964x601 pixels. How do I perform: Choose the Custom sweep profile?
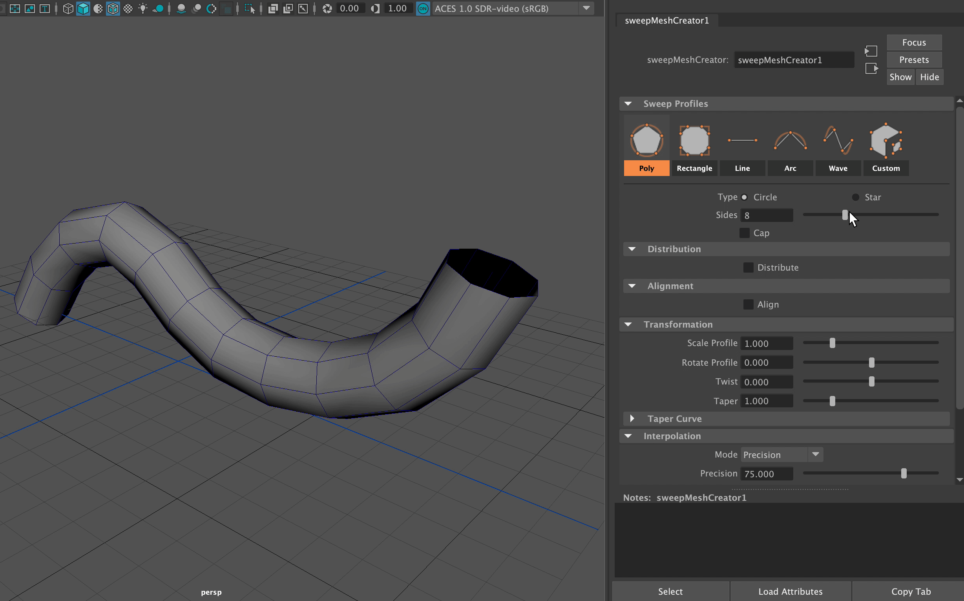click(885, 168)
